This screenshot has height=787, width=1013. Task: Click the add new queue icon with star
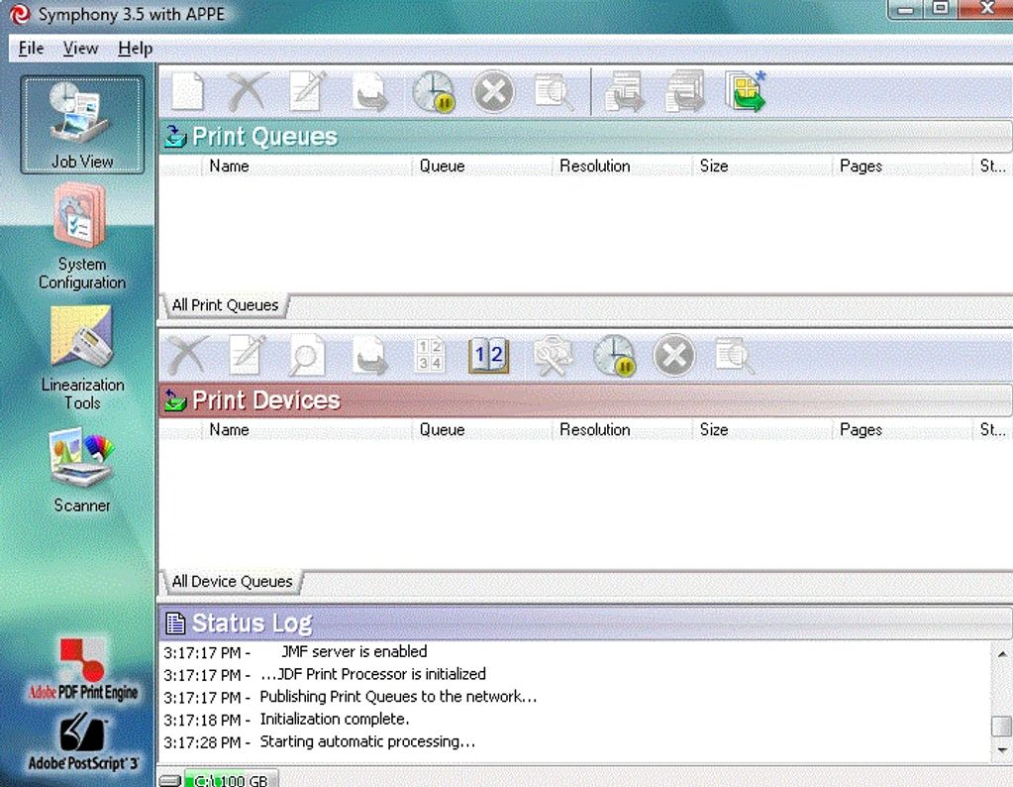click(745, 93)
